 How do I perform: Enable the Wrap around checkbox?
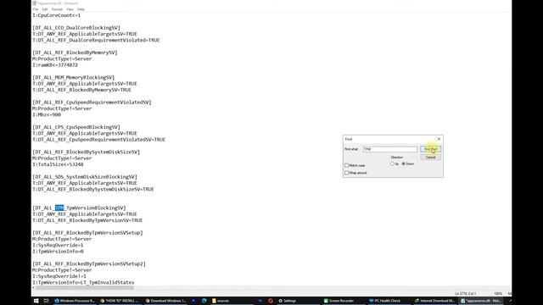click(x=347, y=173)
